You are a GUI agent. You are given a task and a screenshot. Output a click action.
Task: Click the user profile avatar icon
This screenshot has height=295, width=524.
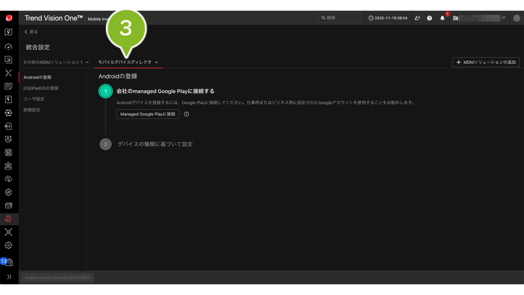[x=516, y=18]
